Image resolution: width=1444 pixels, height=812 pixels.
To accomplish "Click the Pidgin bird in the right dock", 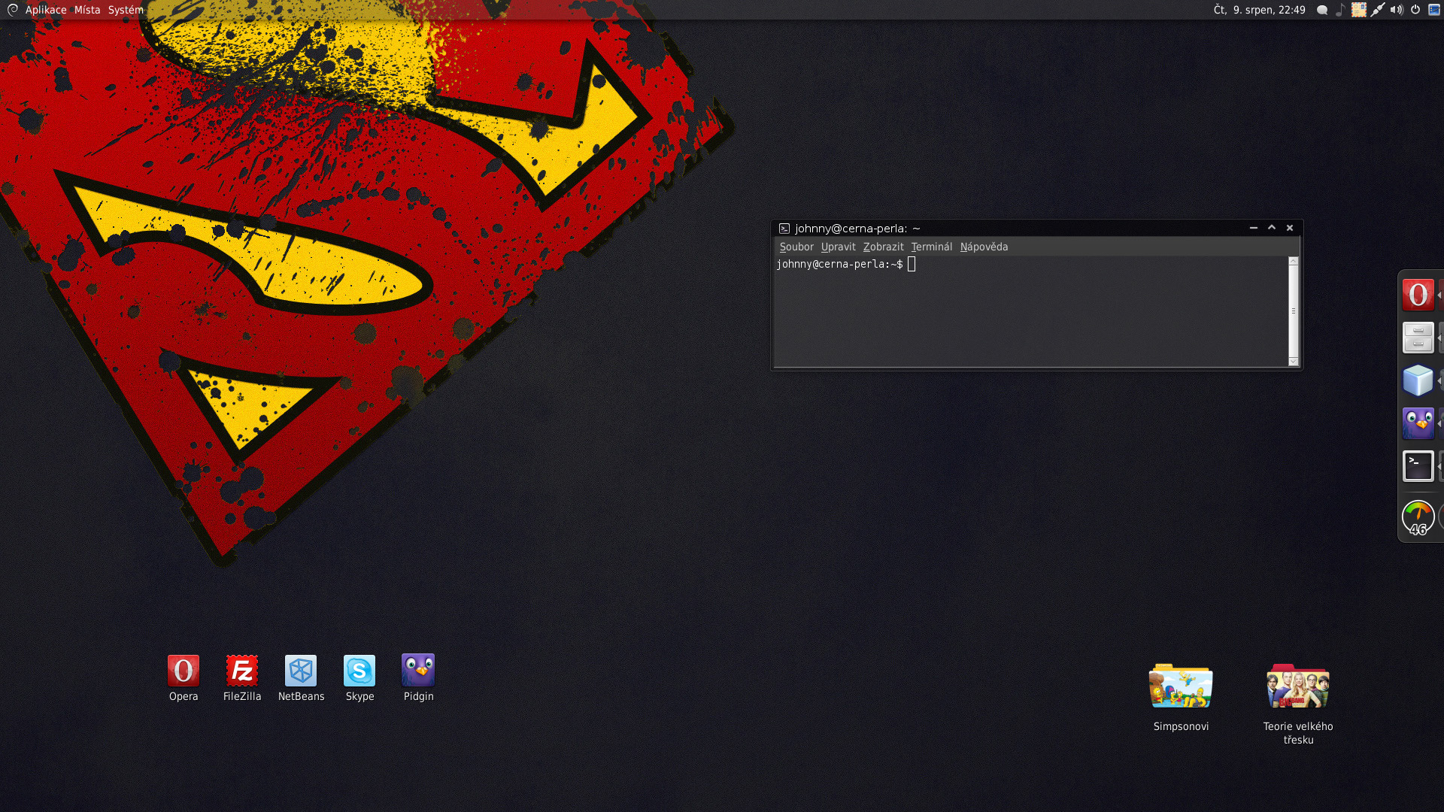I will coord(1418,423).
